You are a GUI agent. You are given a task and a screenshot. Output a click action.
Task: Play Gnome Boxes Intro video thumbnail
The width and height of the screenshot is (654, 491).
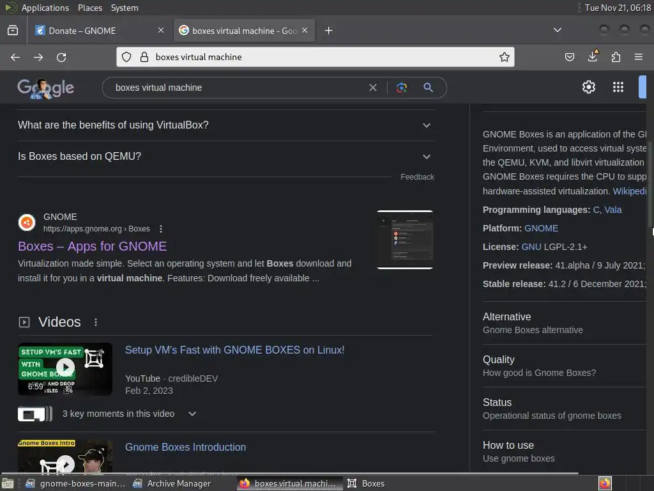point(65,456)
